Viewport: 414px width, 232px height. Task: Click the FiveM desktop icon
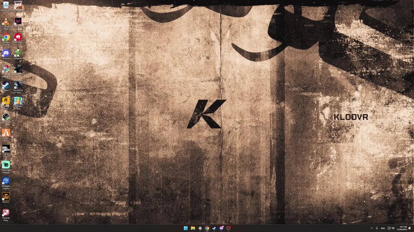coord(6,134)
